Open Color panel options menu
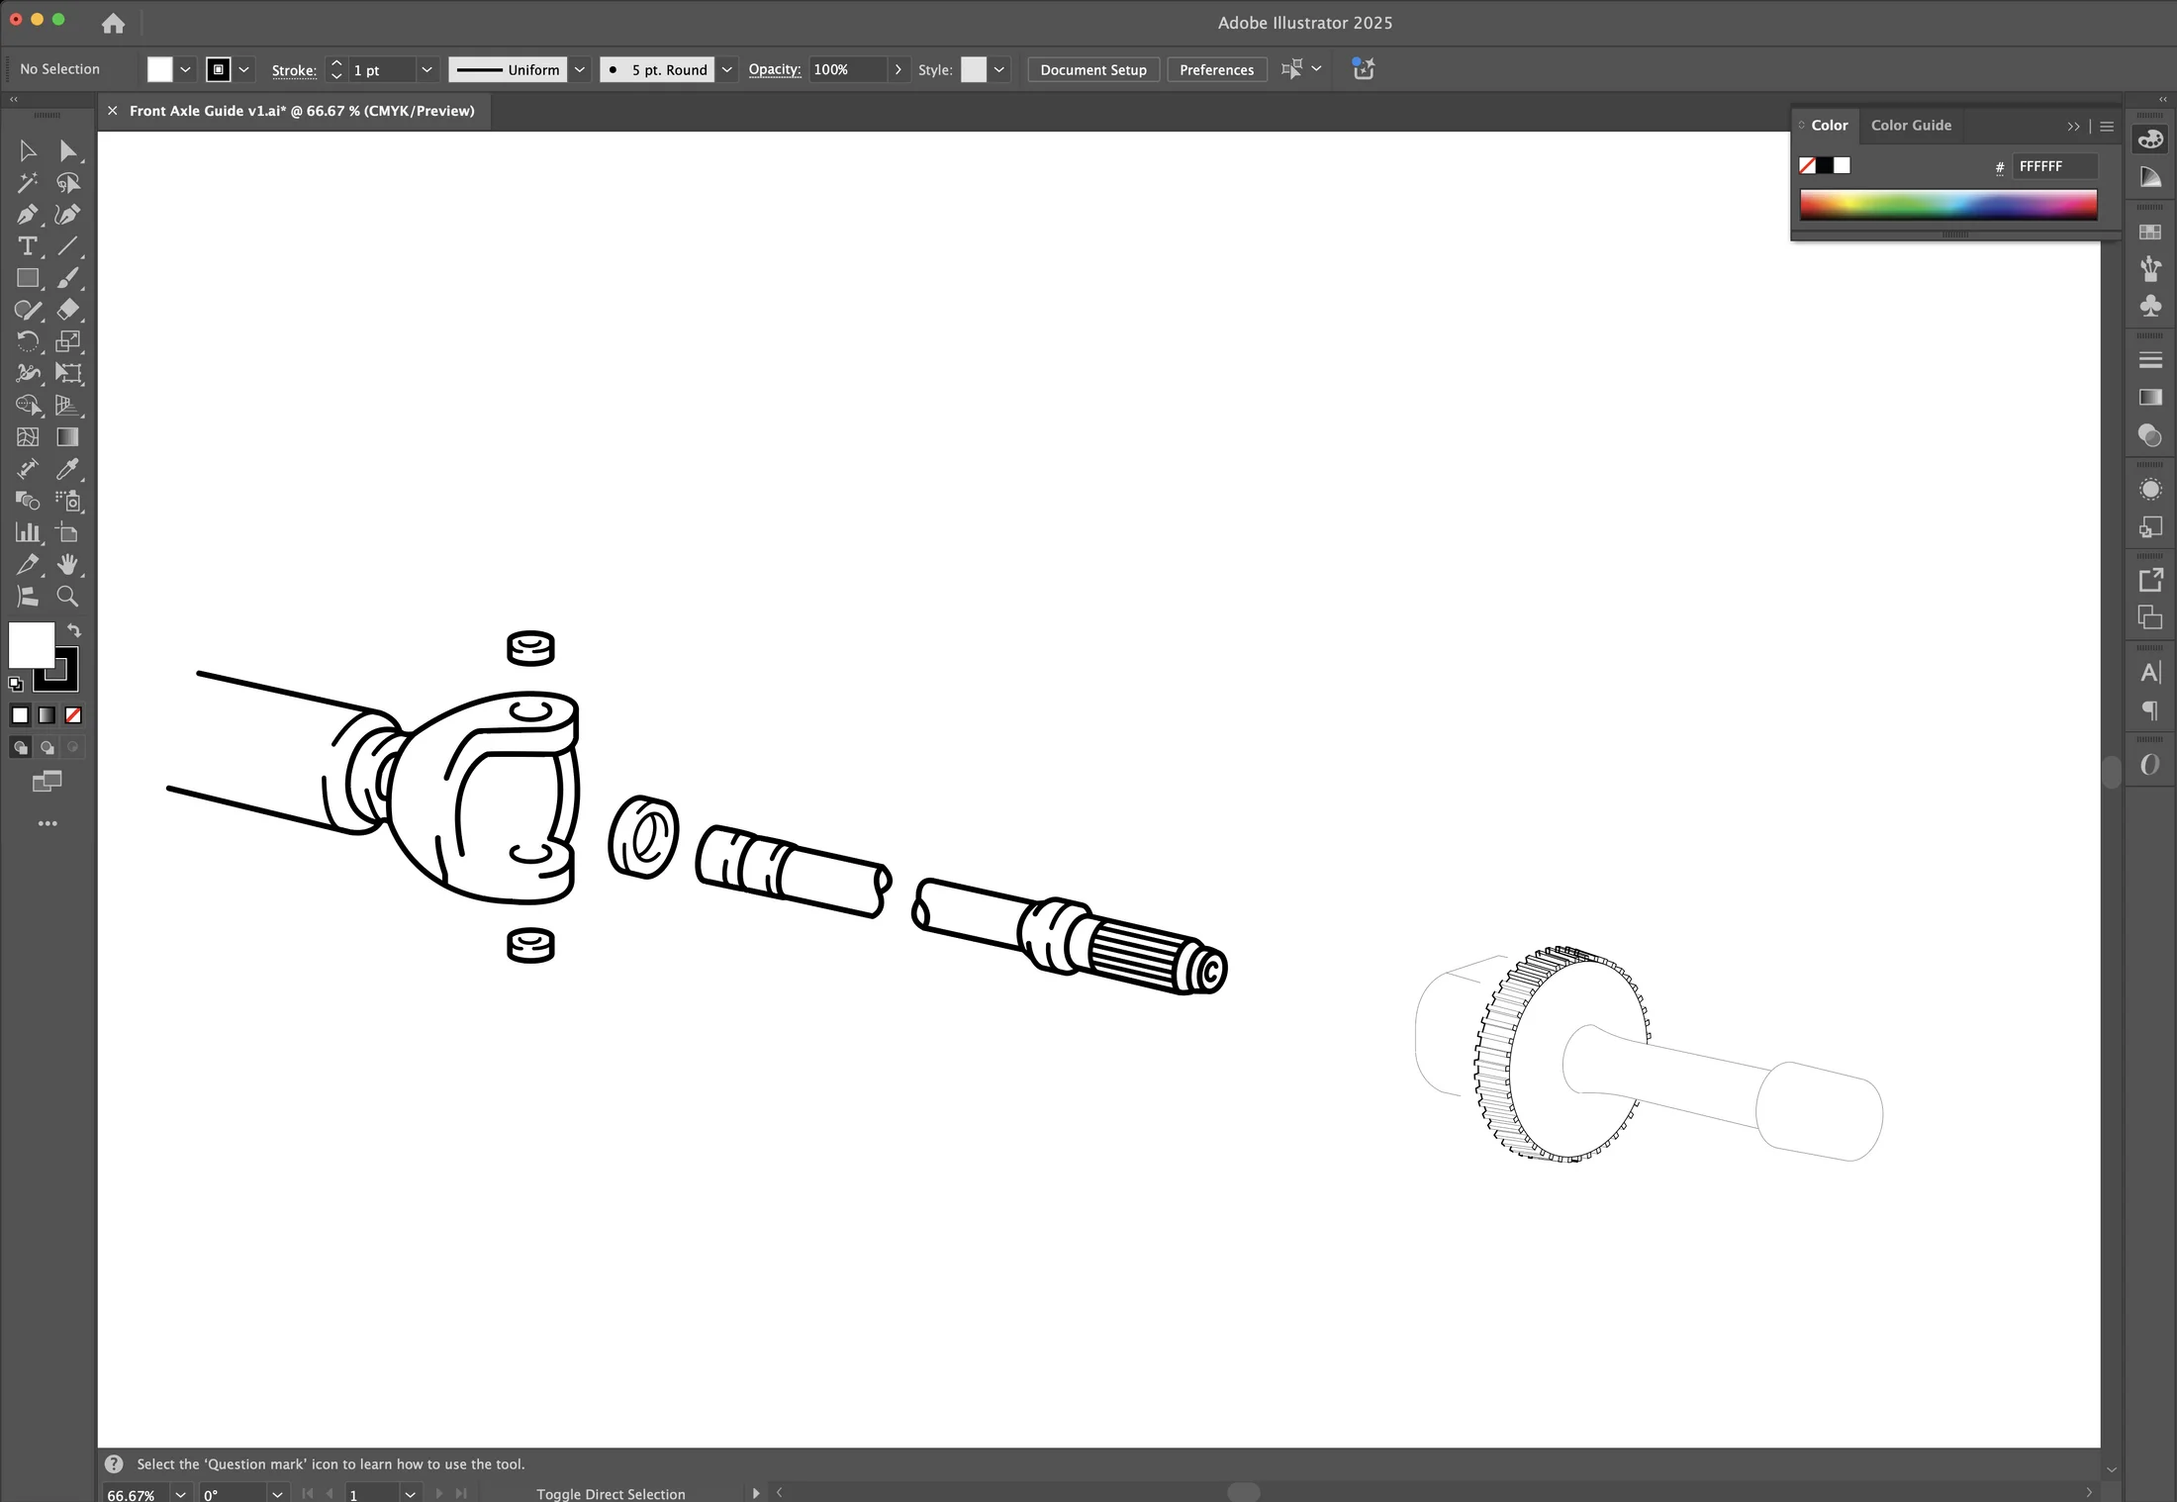The width and height of the screenshot is (2177, 1502). (x=2107, y=127)
